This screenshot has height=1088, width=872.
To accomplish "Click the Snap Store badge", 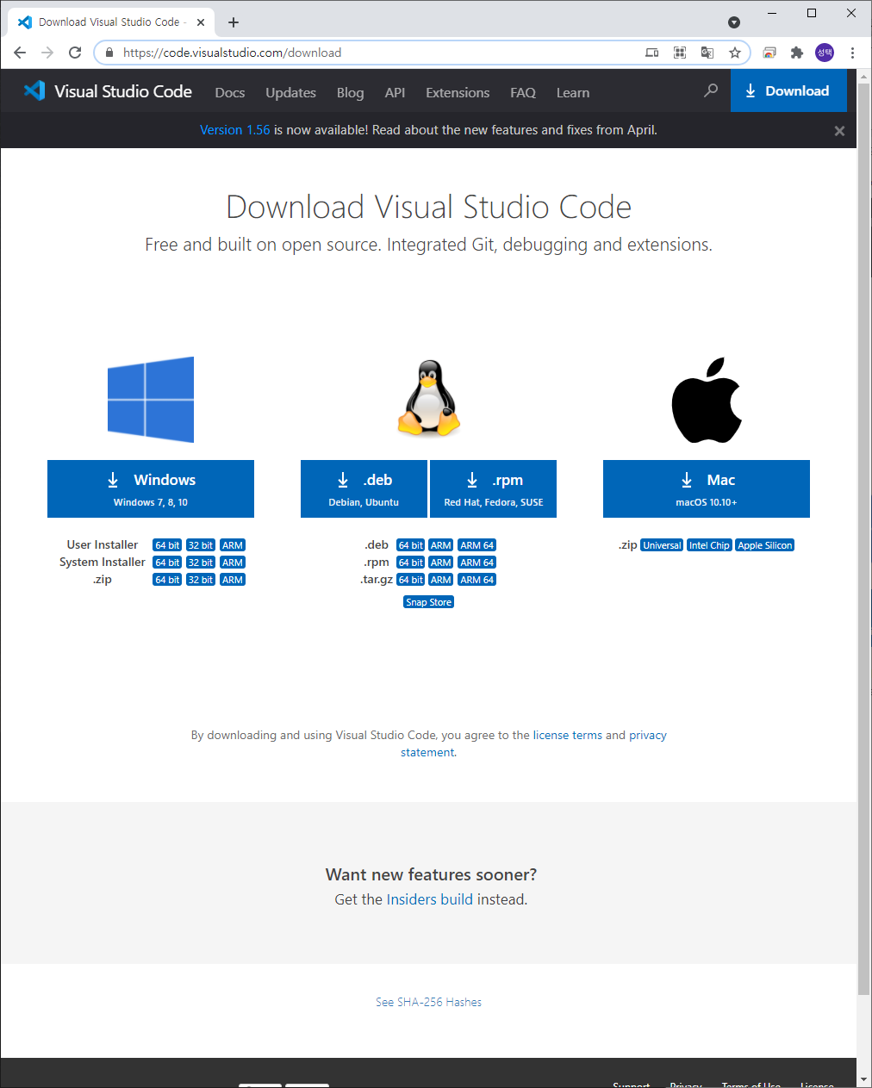I will click(x=428, y=602).
